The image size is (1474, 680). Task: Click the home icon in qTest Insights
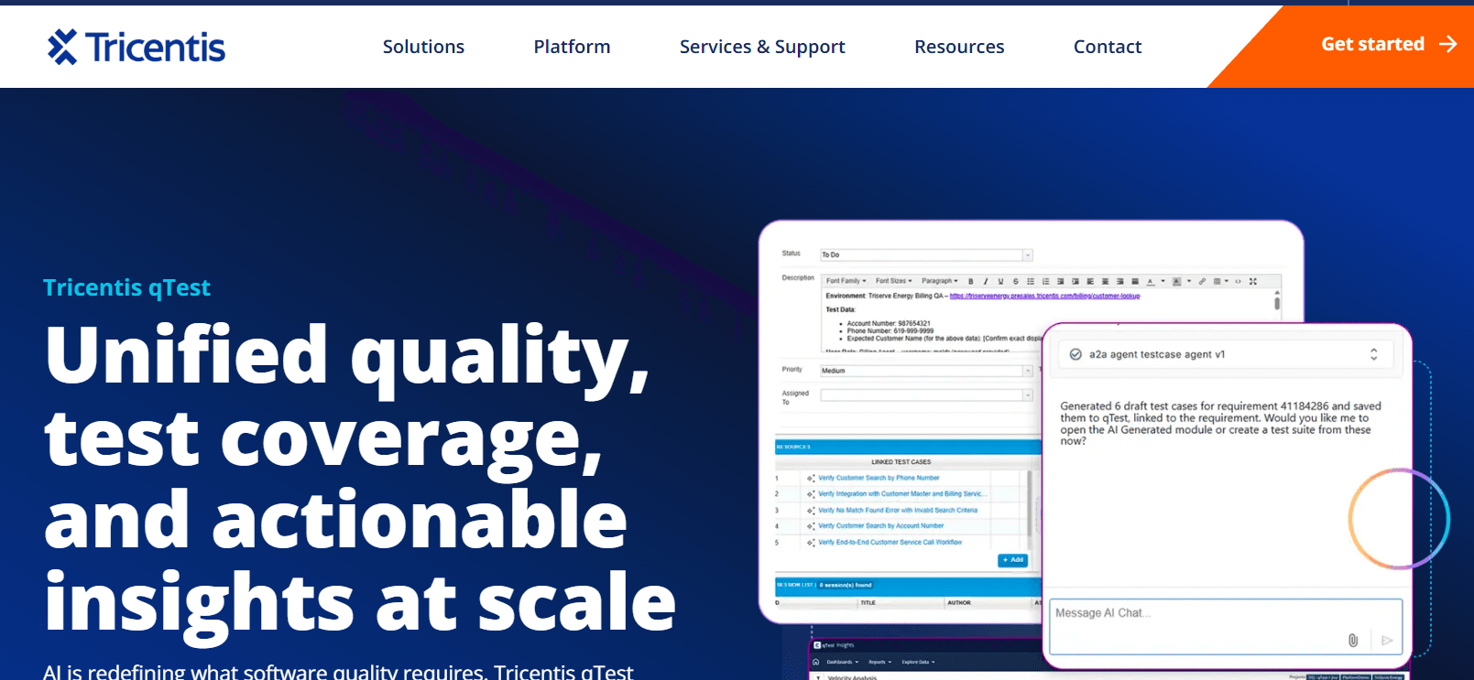click(x=816, y=662)
